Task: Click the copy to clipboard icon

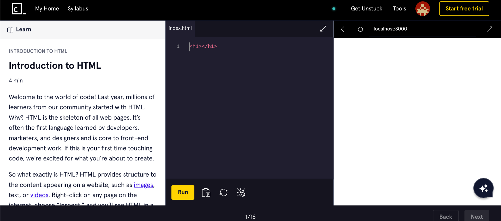Action: (206, 193)
